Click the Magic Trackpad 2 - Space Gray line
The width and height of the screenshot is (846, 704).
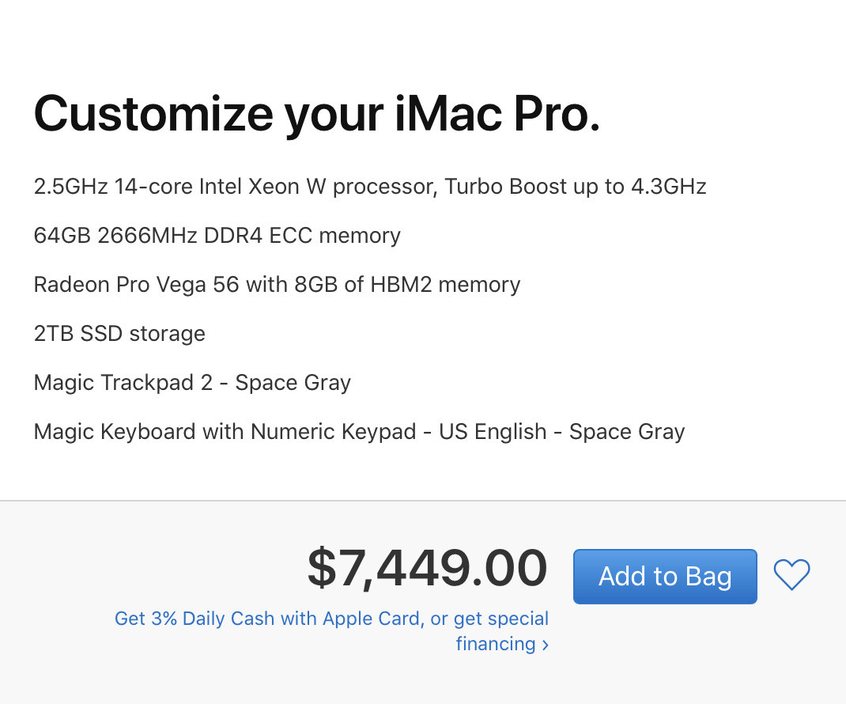coord(192,383)
